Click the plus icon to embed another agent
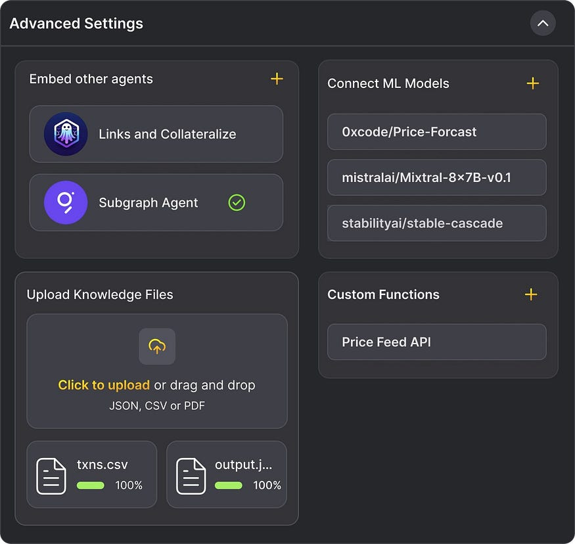The image size is (575, 544). [x=277, y=79]
